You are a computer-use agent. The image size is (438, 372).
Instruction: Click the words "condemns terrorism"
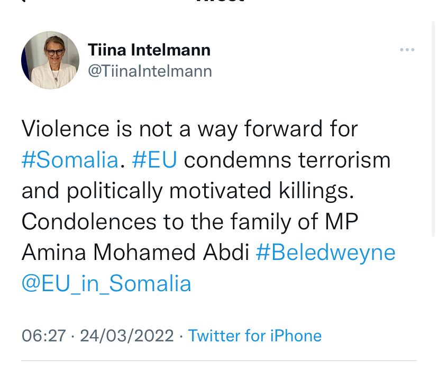(x=287, y=160)
